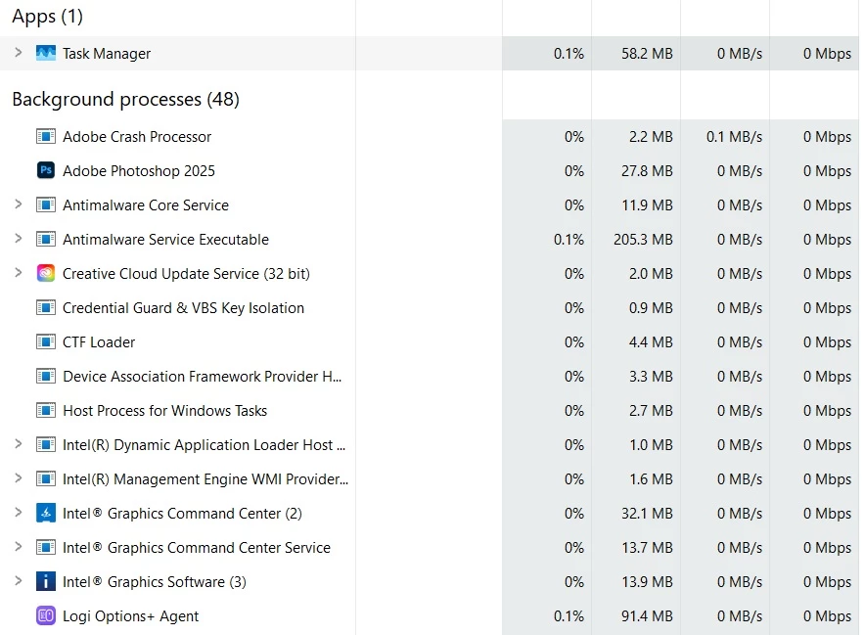Expand Intel Graphics Software (3) group

click(x=19, y=580)
